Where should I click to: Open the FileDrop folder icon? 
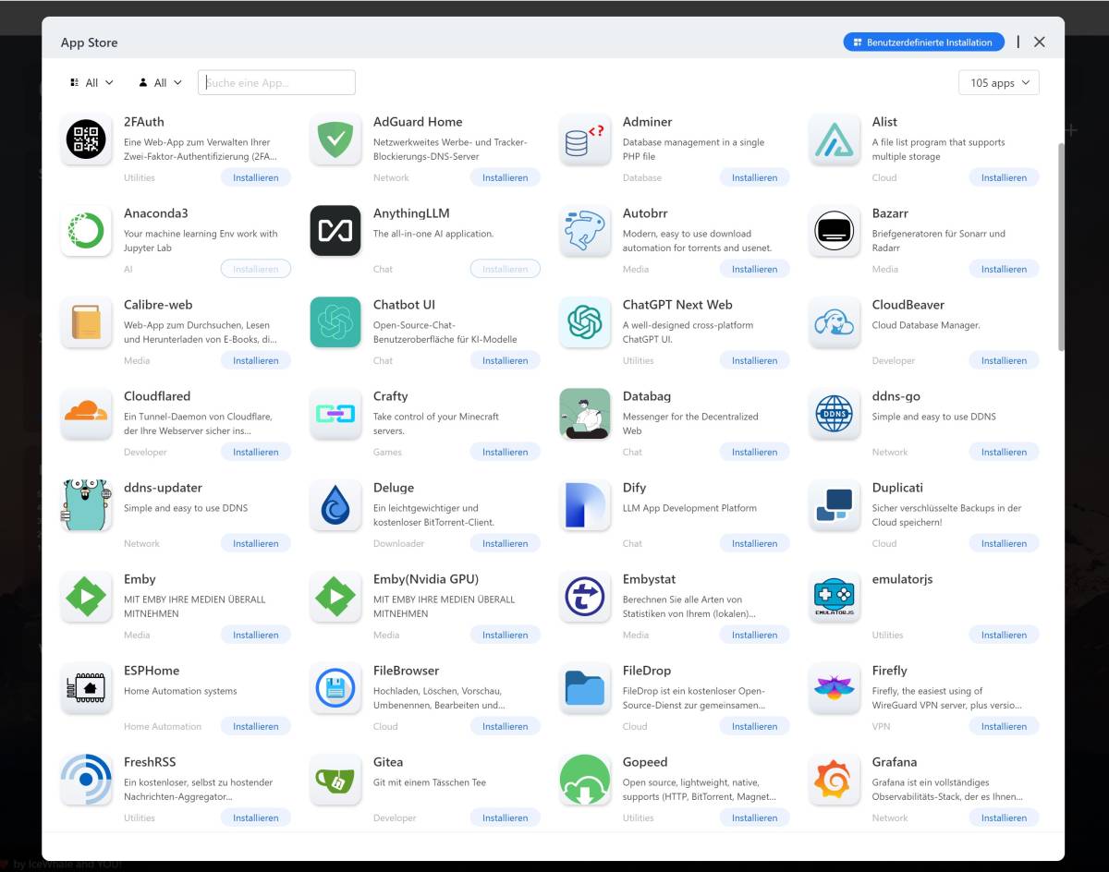[585, 688]
